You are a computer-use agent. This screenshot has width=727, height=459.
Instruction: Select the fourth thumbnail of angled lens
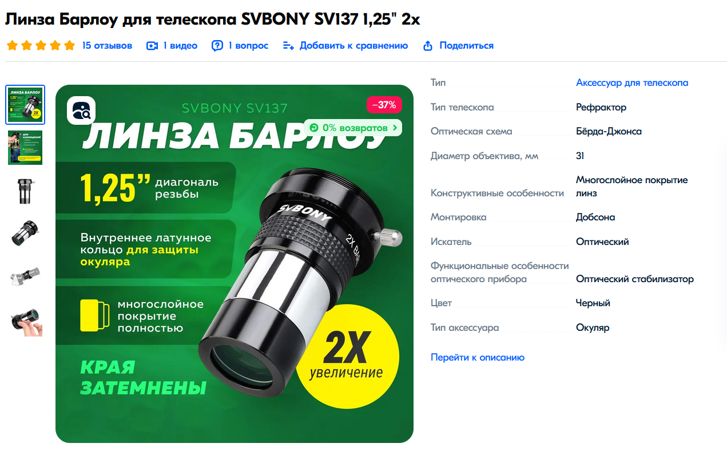pos(25,234)
